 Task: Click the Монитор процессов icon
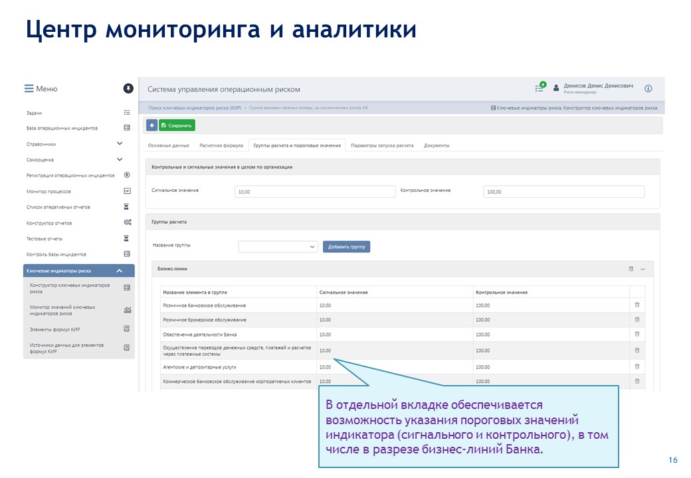click(127, 191)
